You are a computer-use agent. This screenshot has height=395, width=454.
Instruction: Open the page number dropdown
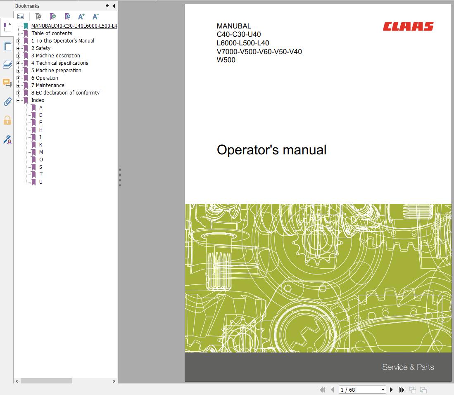383,390
